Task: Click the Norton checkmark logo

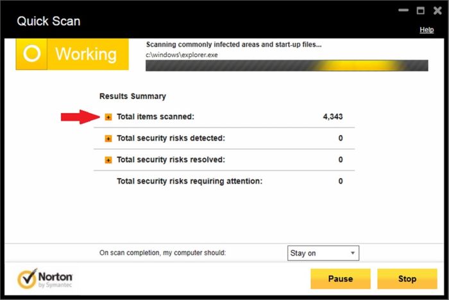Action: pos(28,279)
